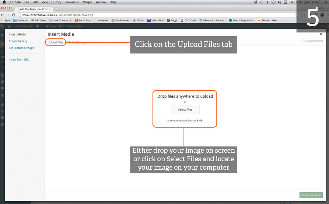Viewport: 329px width, 204px height.
Task: Select Set Featured Image option
Action: [21, 48]
